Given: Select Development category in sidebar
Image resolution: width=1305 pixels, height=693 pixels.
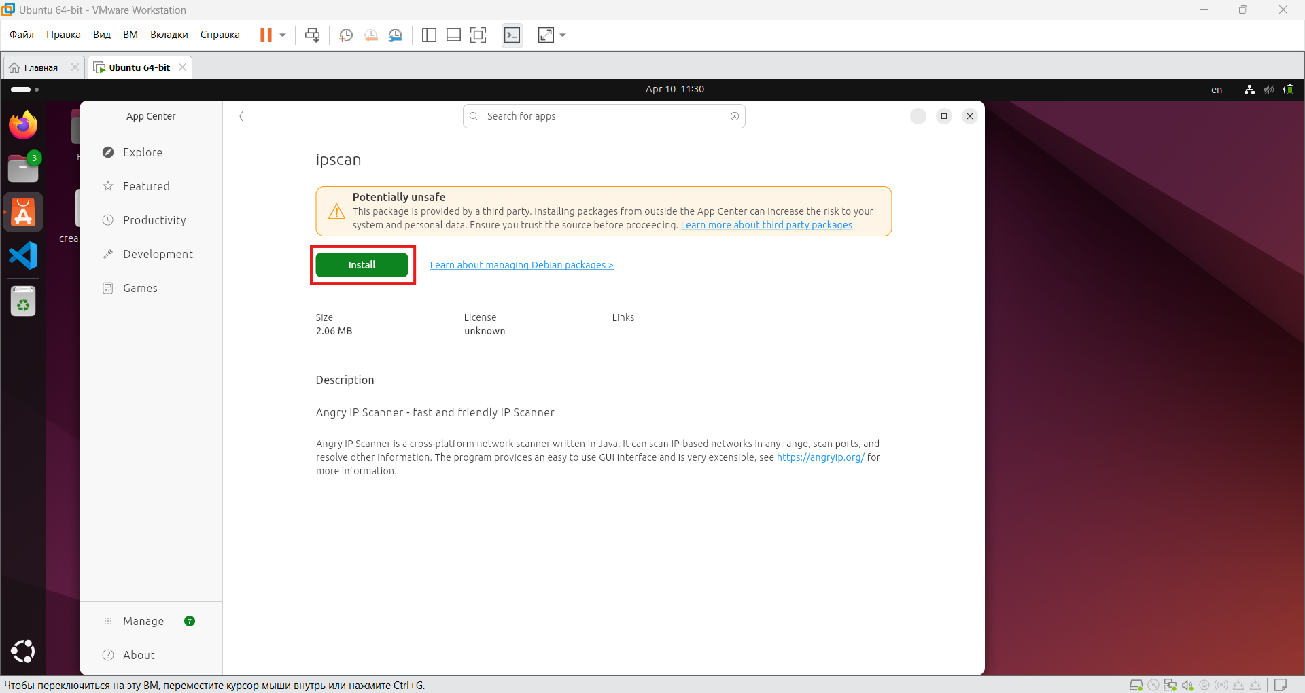Looking at the screenshot, I should pyautogui.click(x=158, y=254).
